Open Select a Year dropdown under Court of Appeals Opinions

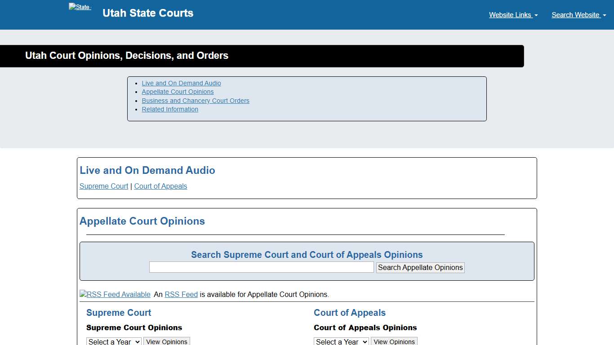[341, 341]
